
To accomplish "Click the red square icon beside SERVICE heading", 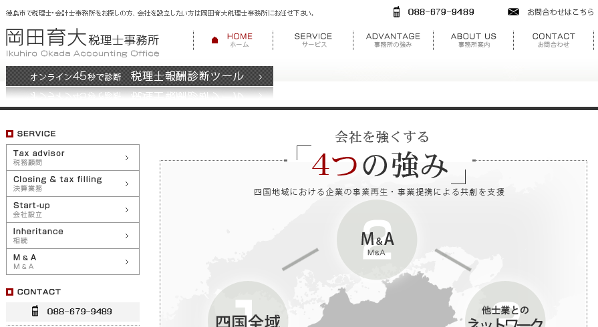I will 9,133.
